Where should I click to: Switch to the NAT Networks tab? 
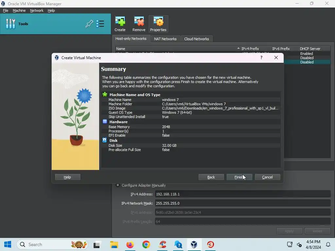tap(165, 39)
